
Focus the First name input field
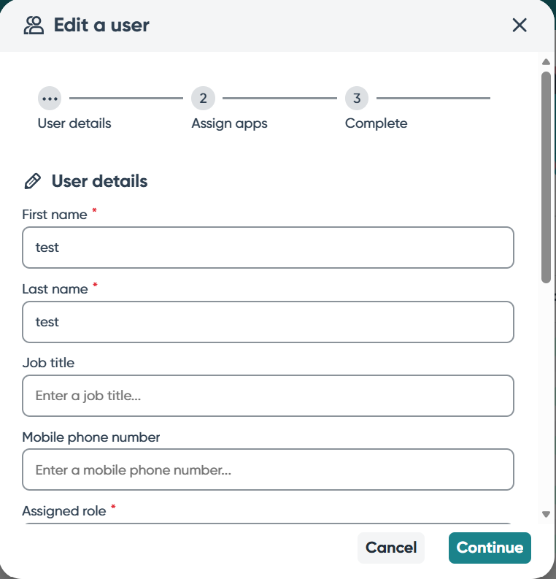point(268,248)
